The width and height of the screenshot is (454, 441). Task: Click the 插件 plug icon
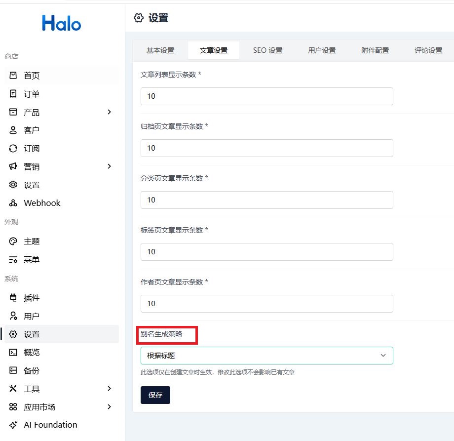tap(13, 298)
